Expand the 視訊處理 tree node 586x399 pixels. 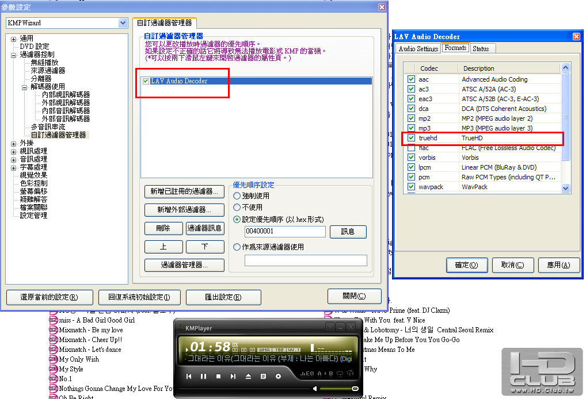pyautogui.click(x=13, y=152)
